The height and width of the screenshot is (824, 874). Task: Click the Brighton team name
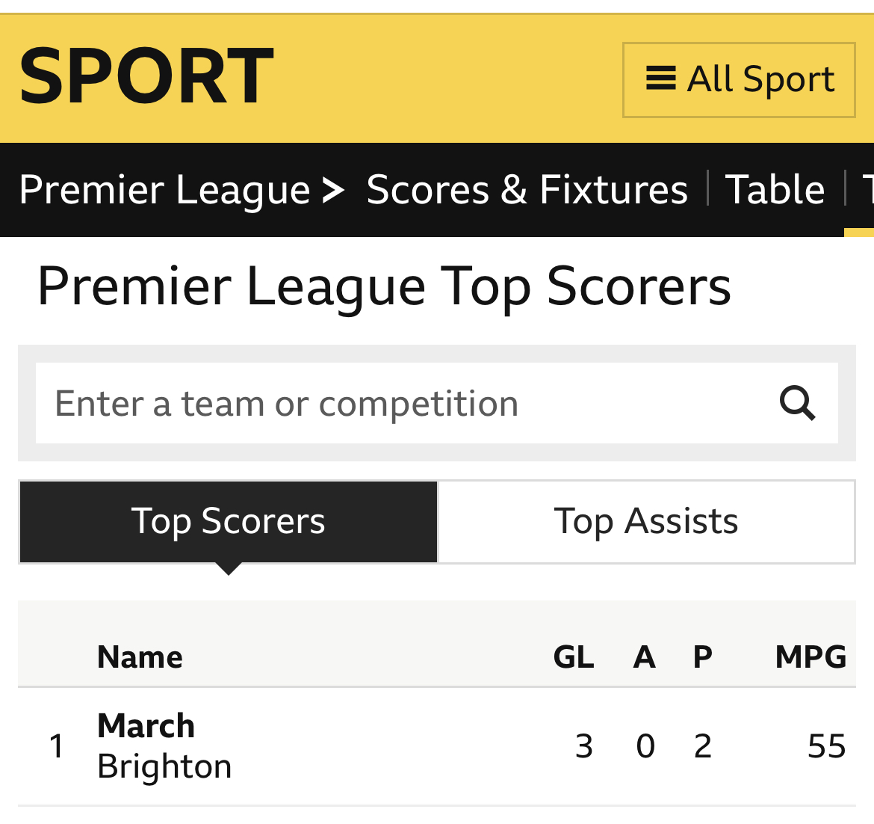pyautogui.click(x=164, y=767)
